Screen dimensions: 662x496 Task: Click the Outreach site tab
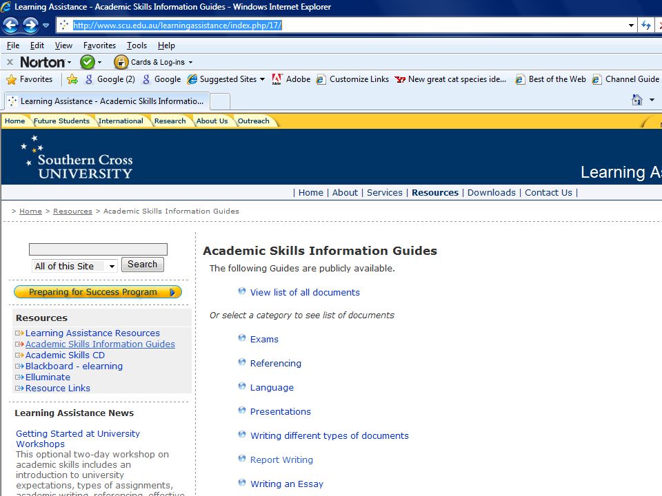253,121
